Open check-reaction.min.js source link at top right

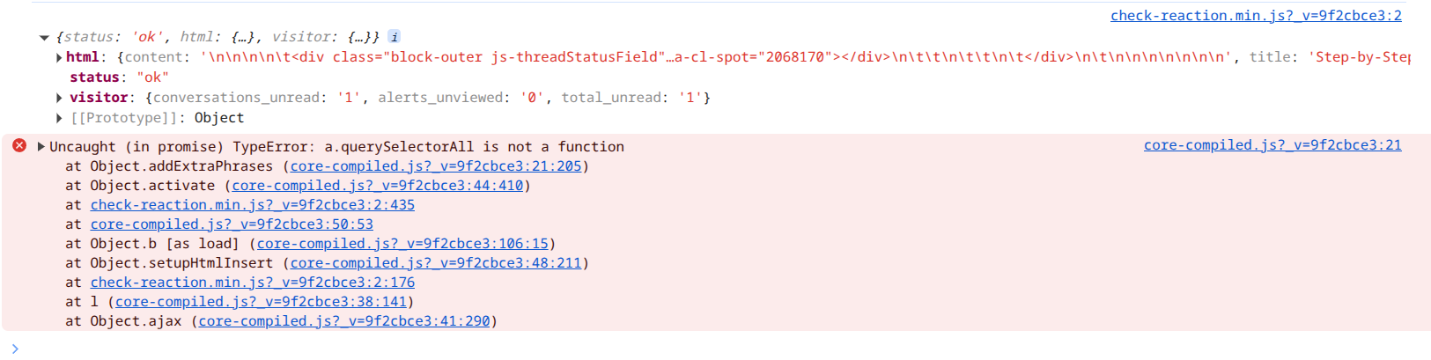pyautogui.click(x=1256, y=16)
